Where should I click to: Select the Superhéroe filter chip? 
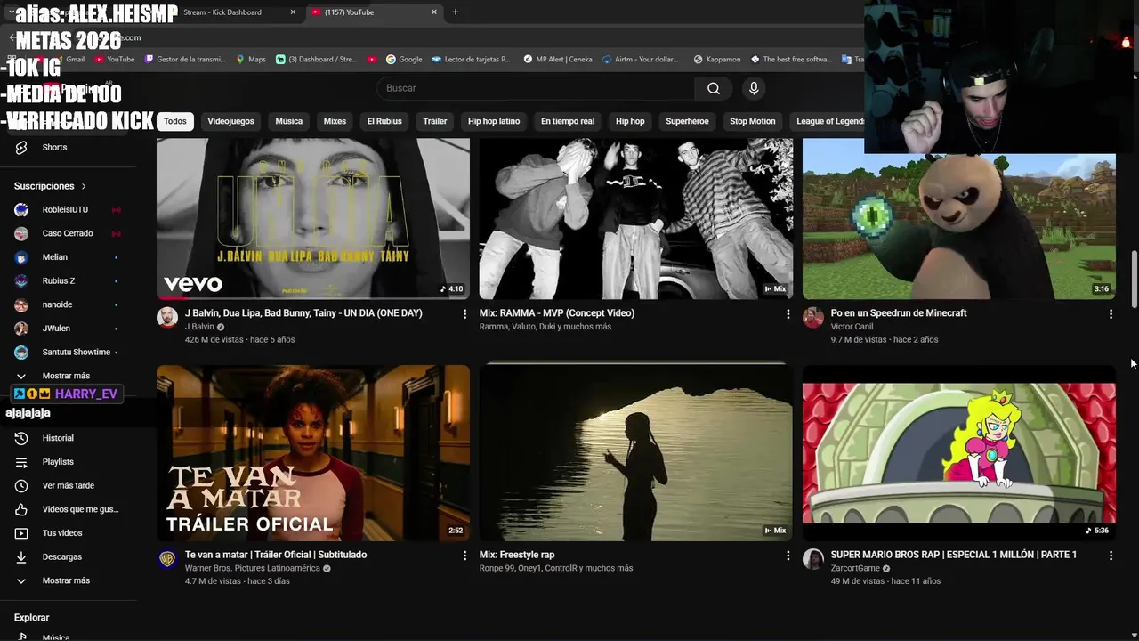tap(687, 121)
